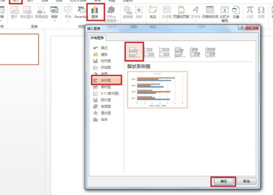Choose 条形图 bar chart category
Image resolution: width=273 pixels, height=195 pixels.
tap(106, 80)
